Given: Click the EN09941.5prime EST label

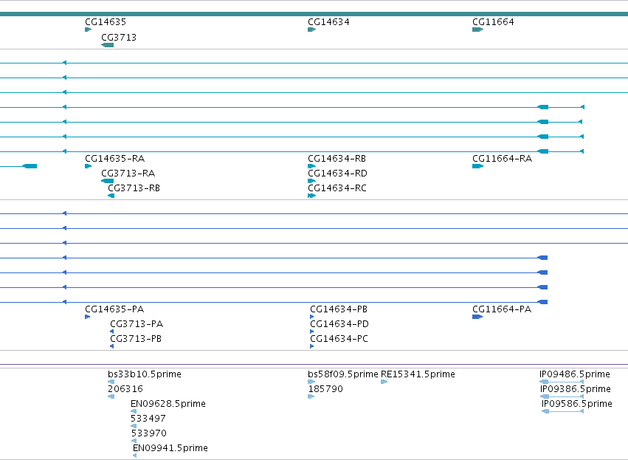Looking at the screenshot, I should pyautogui.click(x=170, y=448).
